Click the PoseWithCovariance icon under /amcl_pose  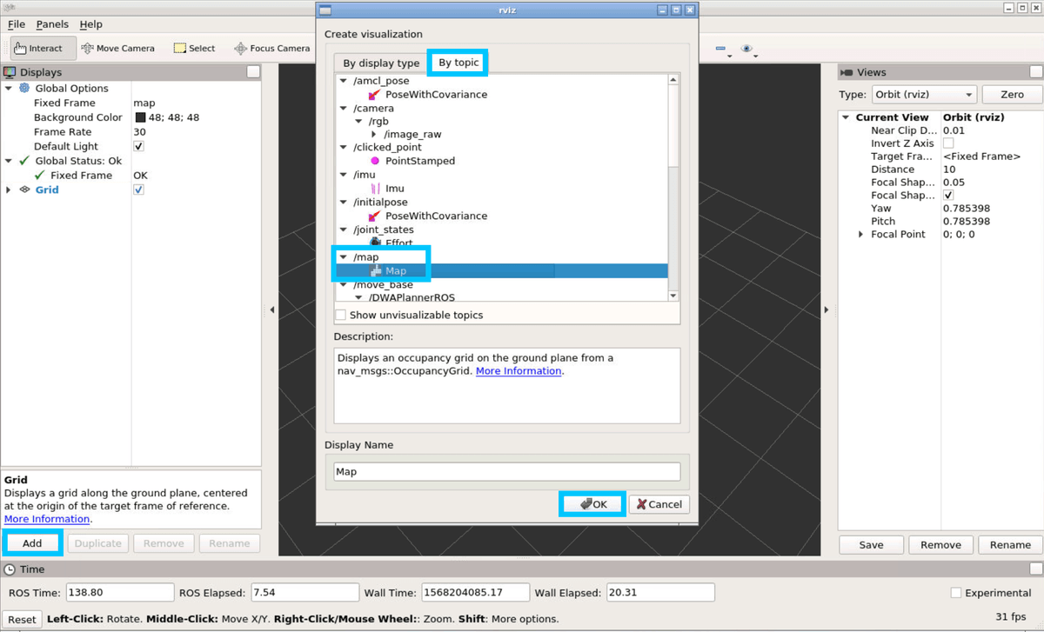tap(374, 94)
